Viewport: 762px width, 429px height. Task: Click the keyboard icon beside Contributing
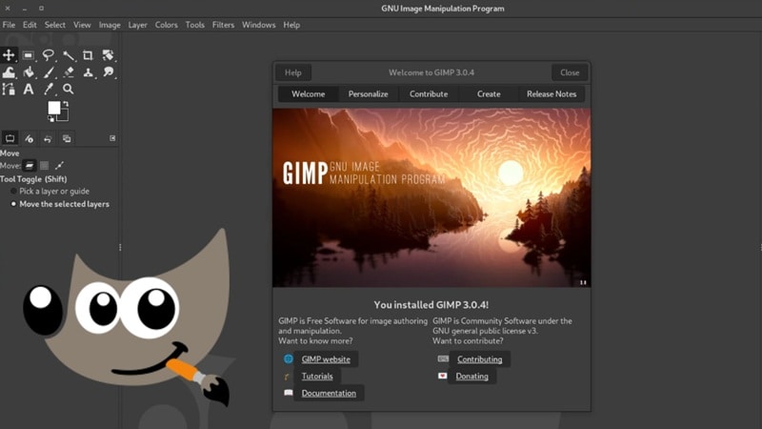coord(443,358)
